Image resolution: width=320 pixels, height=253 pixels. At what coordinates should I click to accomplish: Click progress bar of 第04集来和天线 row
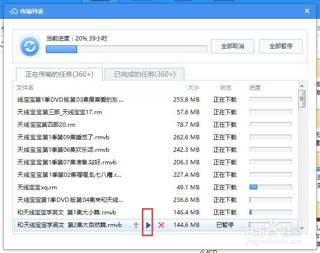click(x=271, y=200)
